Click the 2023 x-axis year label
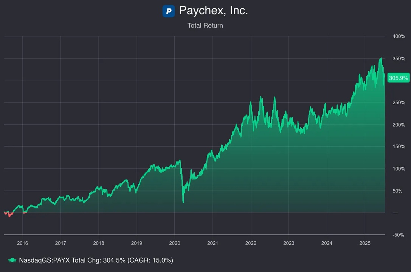This screenshot has height=272, width=411. click(289, 243)
